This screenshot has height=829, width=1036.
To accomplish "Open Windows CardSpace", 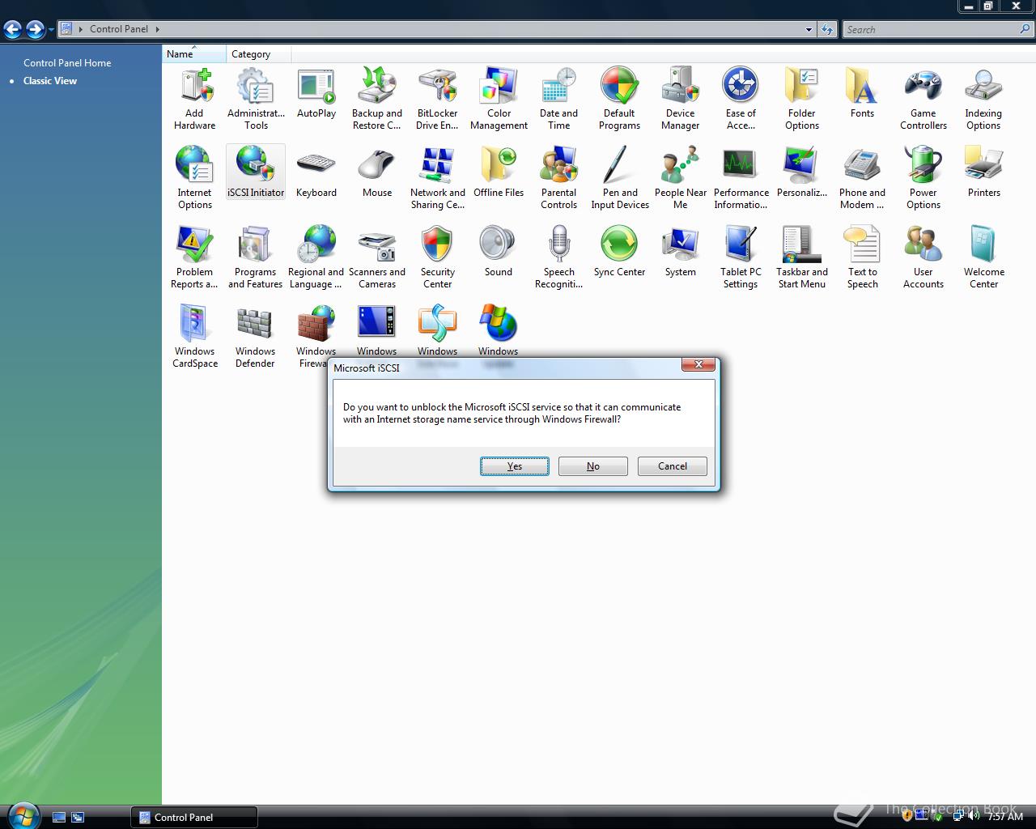I will 194,336.
